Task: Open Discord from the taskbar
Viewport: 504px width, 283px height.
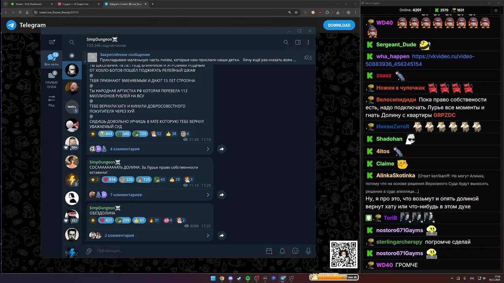Action: click(230, 278)
